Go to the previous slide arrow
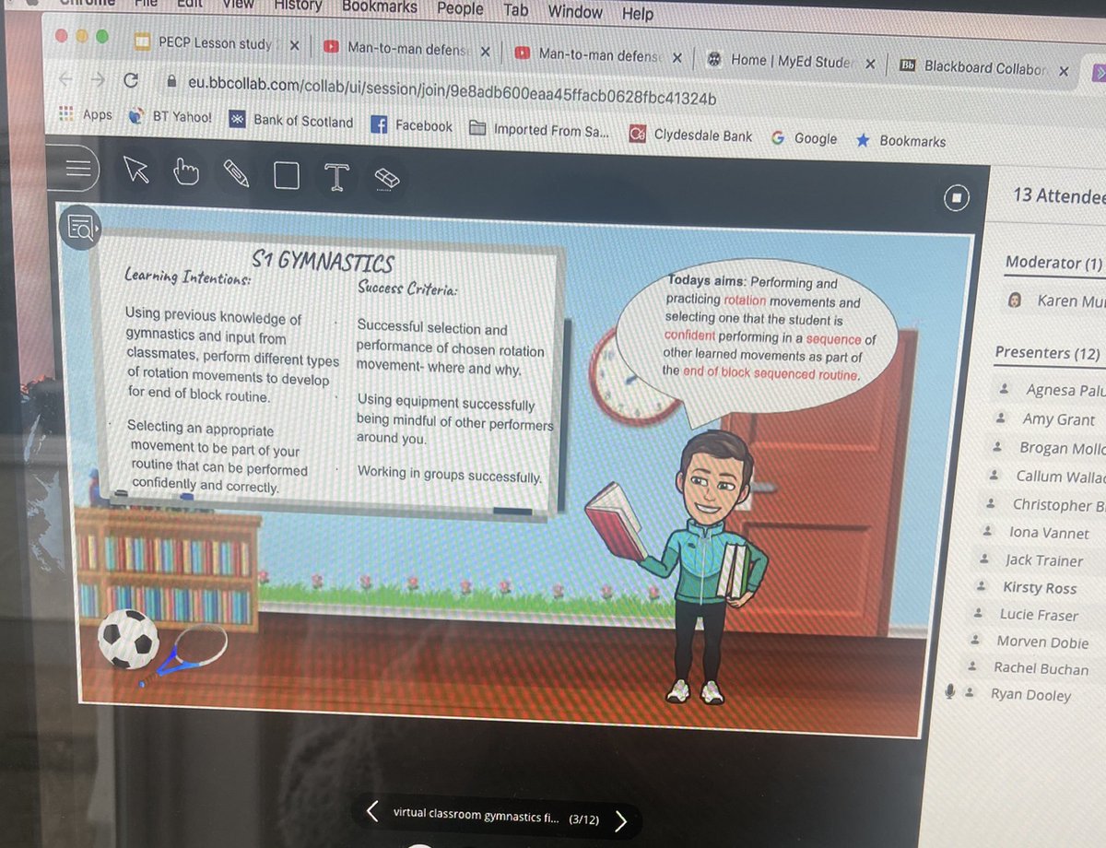The height and width of the screenshot is (848, 1106). coord(372,811)
